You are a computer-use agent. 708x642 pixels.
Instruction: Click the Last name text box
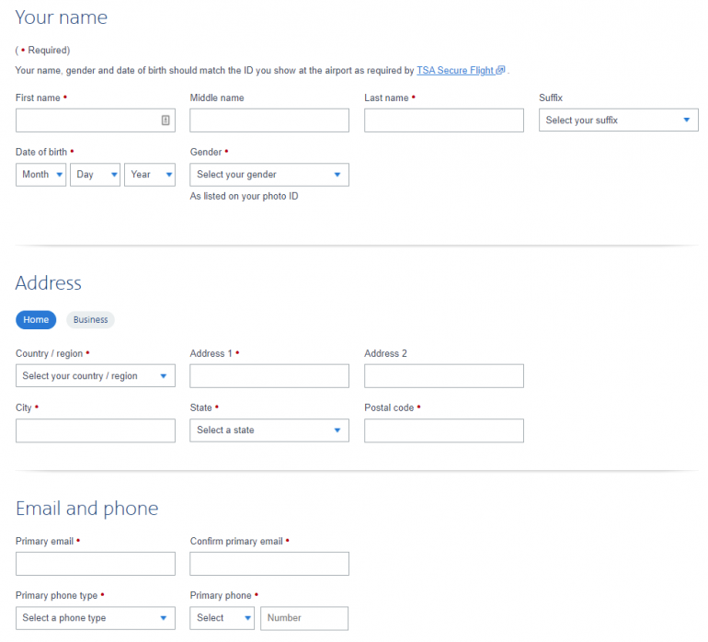pos(443,120)
